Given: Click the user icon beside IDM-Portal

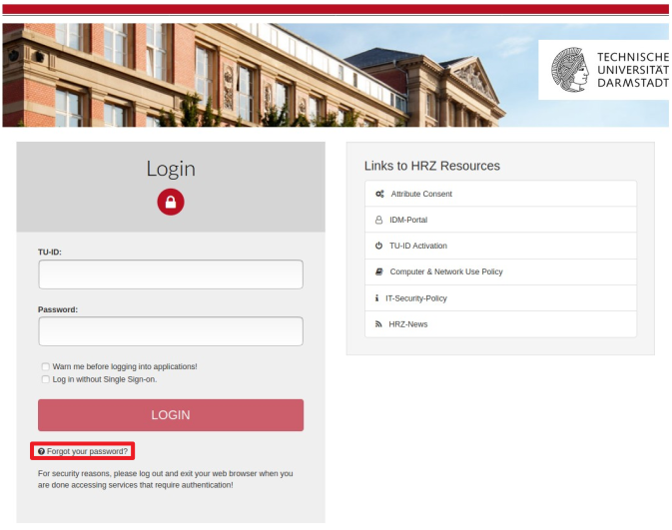Looking at the screenshot, I should (x=378, y=220).
